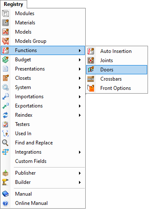The image size is (158, 220).
Task: Expand the Publisher submenu arrow
Action: pos(80,173)
